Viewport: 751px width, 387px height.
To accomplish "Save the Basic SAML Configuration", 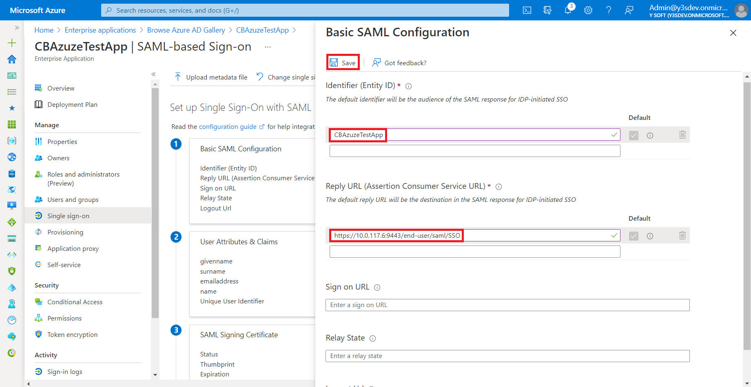I will pos(343,62).
